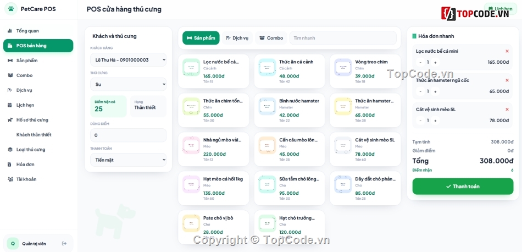The height and width of the screenshot is (252, 522).
Task: Decrease Lọc nước bể cá mini quantity
Action: click(x=420, y=62)
